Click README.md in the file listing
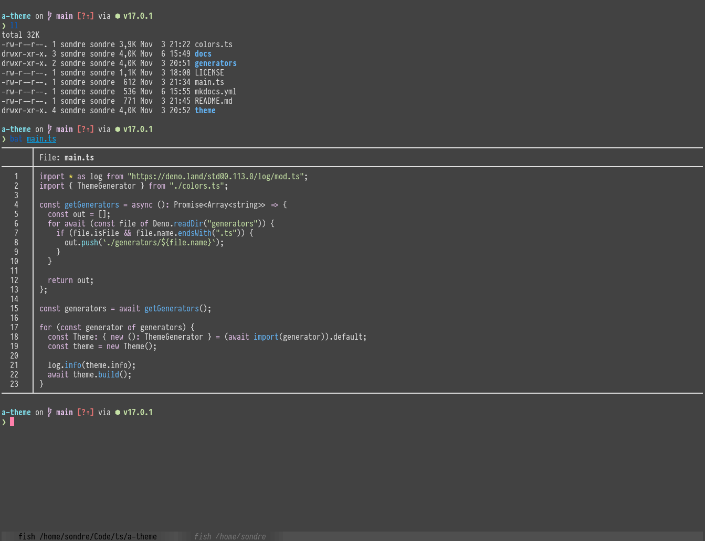The height and width of the screenshot is (541, 705). tap(213, 101)
